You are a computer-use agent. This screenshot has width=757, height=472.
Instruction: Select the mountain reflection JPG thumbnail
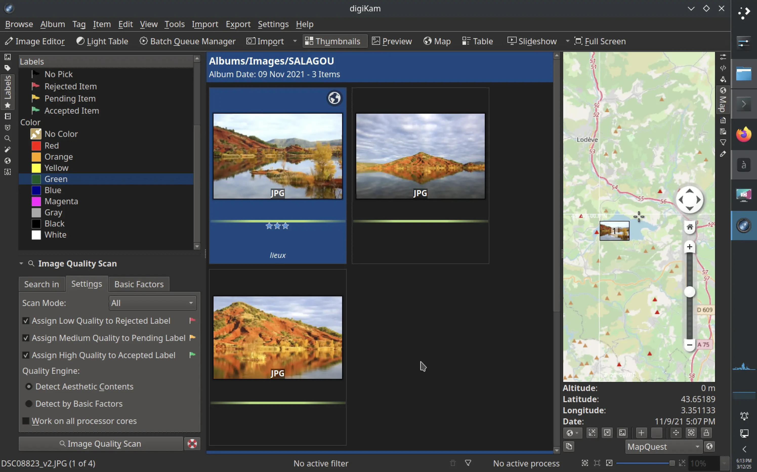[419, 156]
